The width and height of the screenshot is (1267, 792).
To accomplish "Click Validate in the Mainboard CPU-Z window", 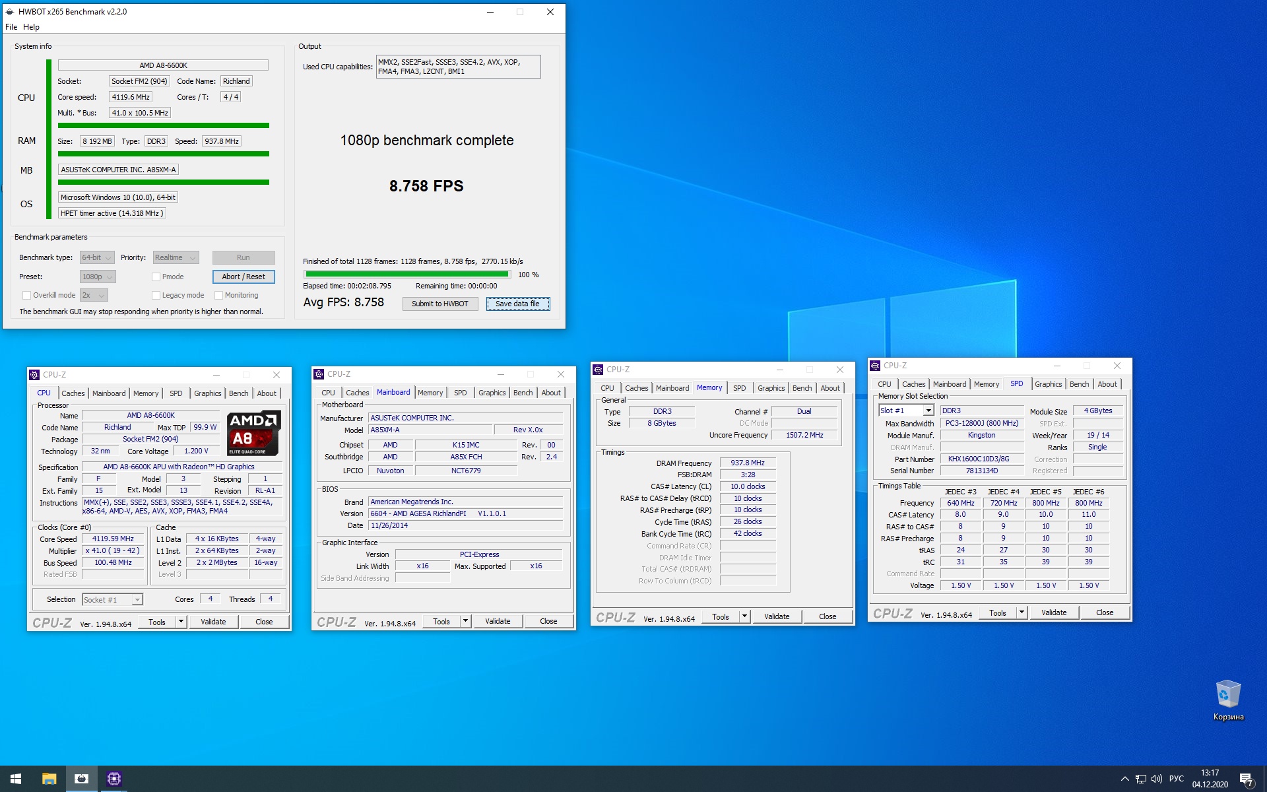I will (498, 621).
